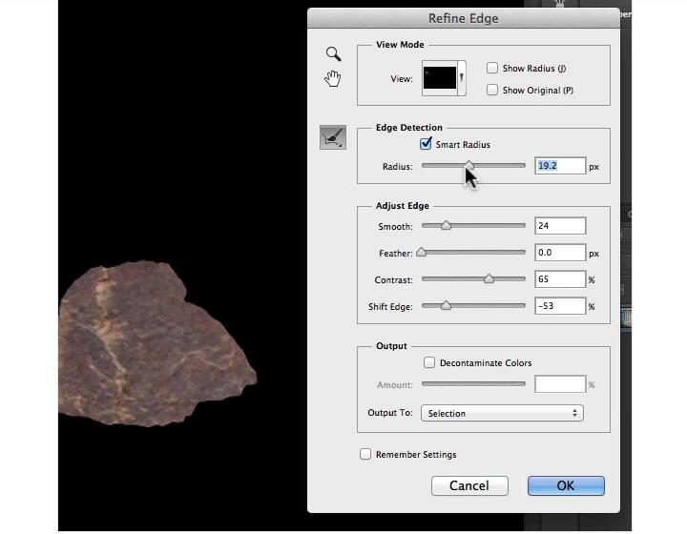Screen dimensions: 687x534
Task: Open the View mode dropdown arrow
Action: pyautogui.click(x=462, y=78)
